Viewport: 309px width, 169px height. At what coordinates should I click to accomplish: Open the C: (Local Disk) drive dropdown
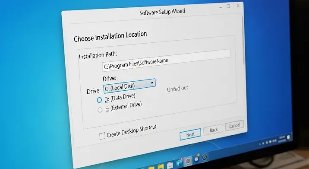pos(129,86)
